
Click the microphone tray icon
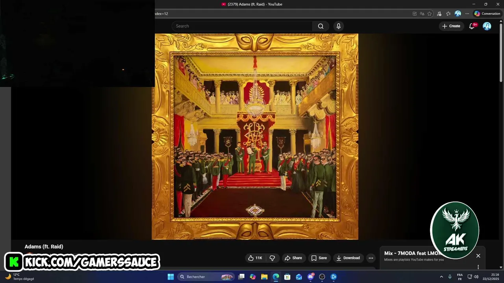click(x=450, y=277)
